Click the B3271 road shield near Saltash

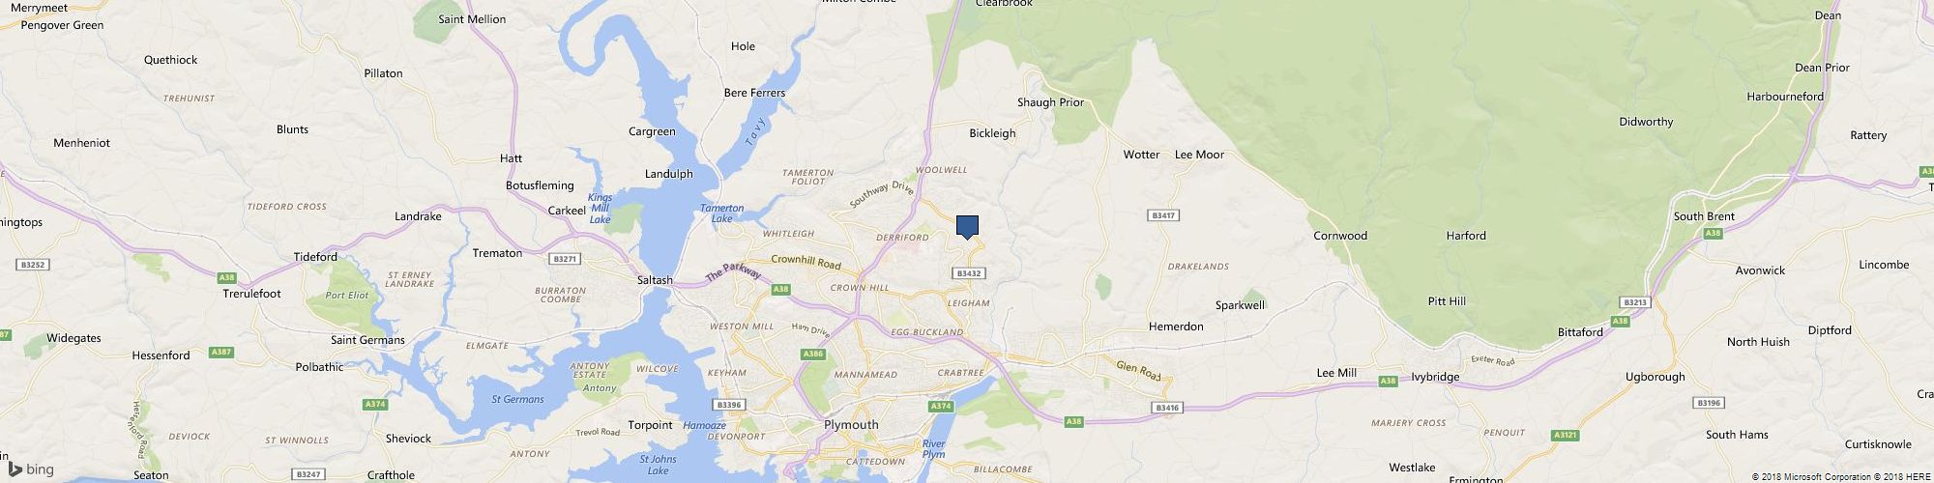tap(564, 259)
